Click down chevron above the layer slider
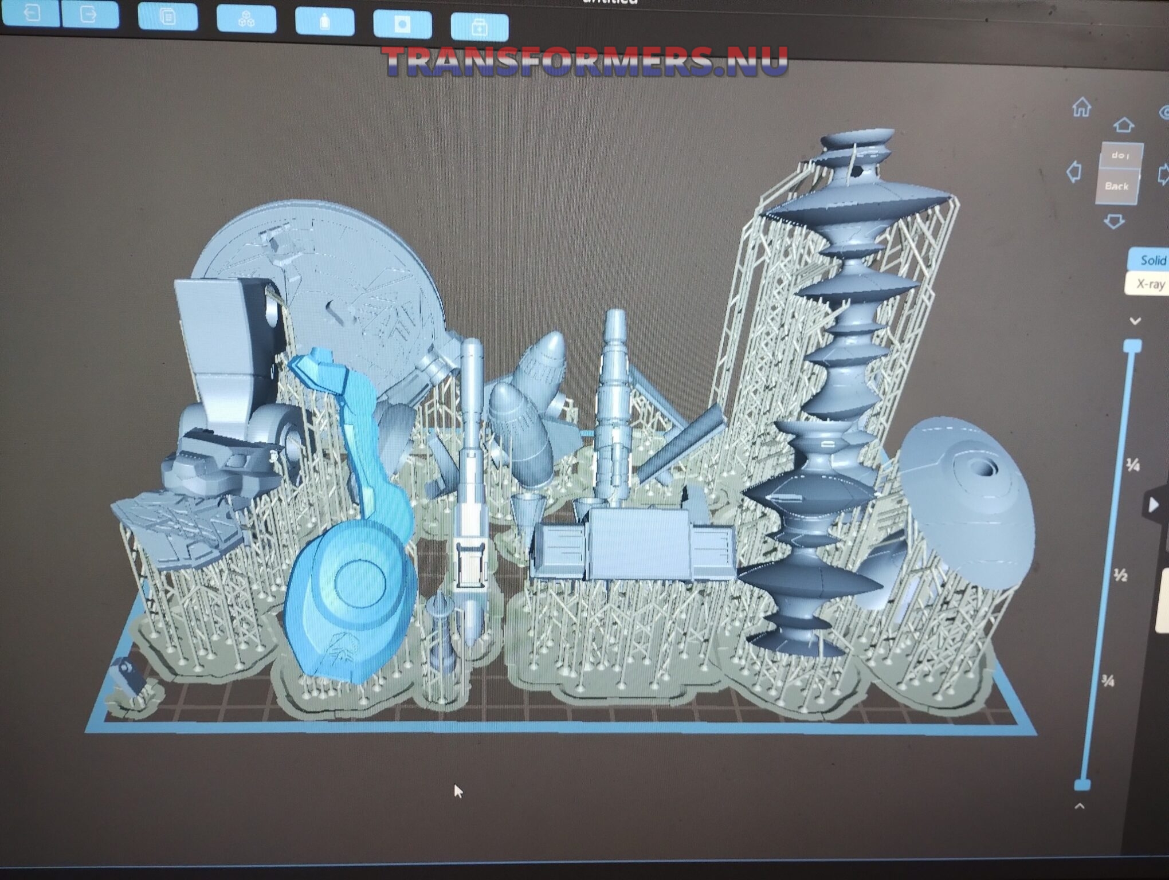The height and width of the screenshot is (880, 1169). coord(1135,321)
